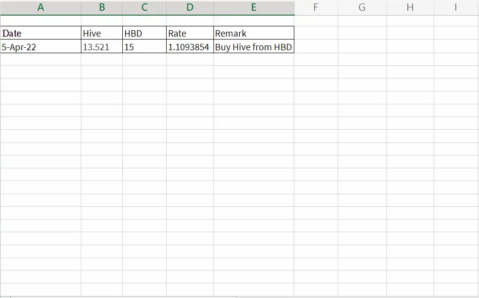Click the "Hive" header cell
This screenshot has width=479, height=298.
102,33
